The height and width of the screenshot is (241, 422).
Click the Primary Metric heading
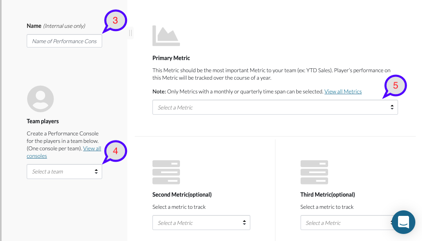(171, 58)
